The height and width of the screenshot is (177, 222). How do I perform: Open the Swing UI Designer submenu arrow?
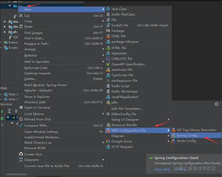[x=169, y=119]
